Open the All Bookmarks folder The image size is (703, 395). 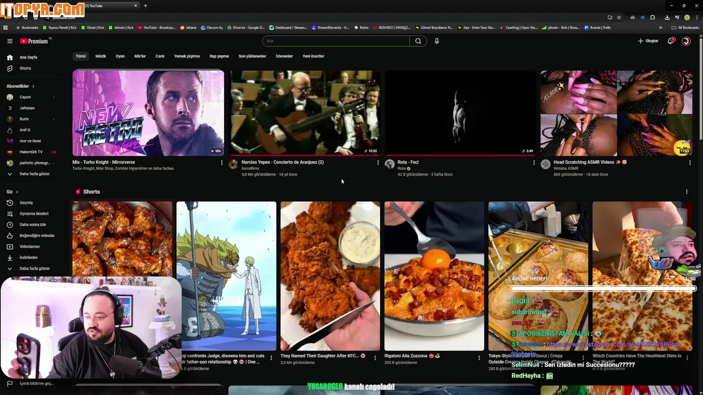pyautogui.click(x=685, y=27)
